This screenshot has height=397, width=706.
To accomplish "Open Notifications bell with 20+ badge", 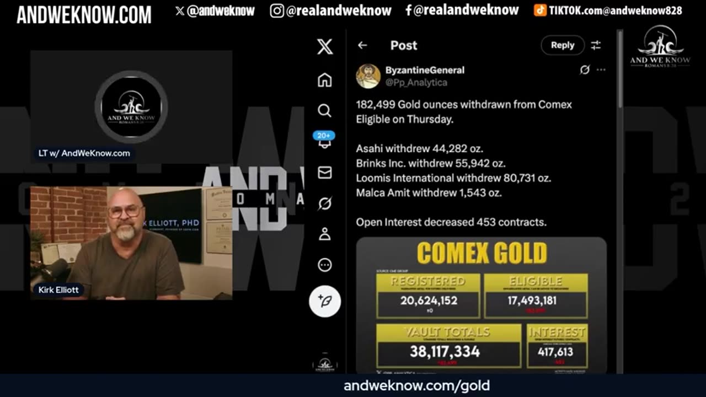I will (324, 140).
